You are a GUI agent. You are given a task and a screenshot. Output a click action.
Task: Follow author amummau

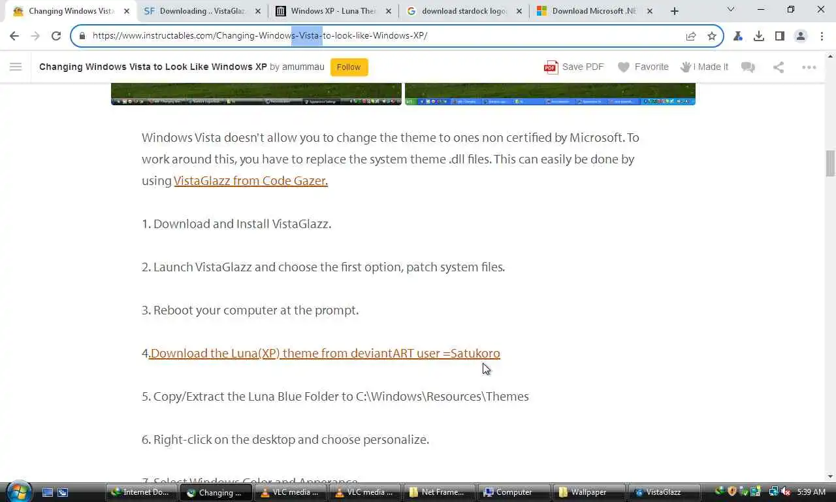(349, 67)
